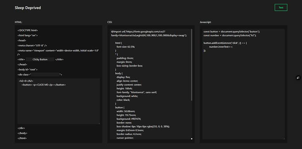Click the box-shadow rgba CSS line
This screenshot has height=149, width=302.
click(x=143, y=127)
